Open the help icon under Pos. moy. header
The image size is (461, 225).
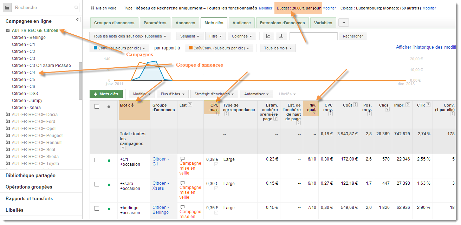point(369,114)
